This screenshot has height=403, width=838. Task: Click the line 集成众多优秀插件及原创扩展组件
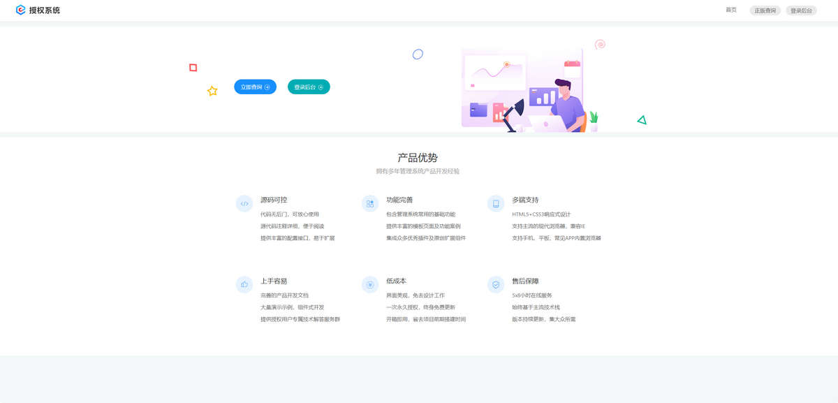426,238
